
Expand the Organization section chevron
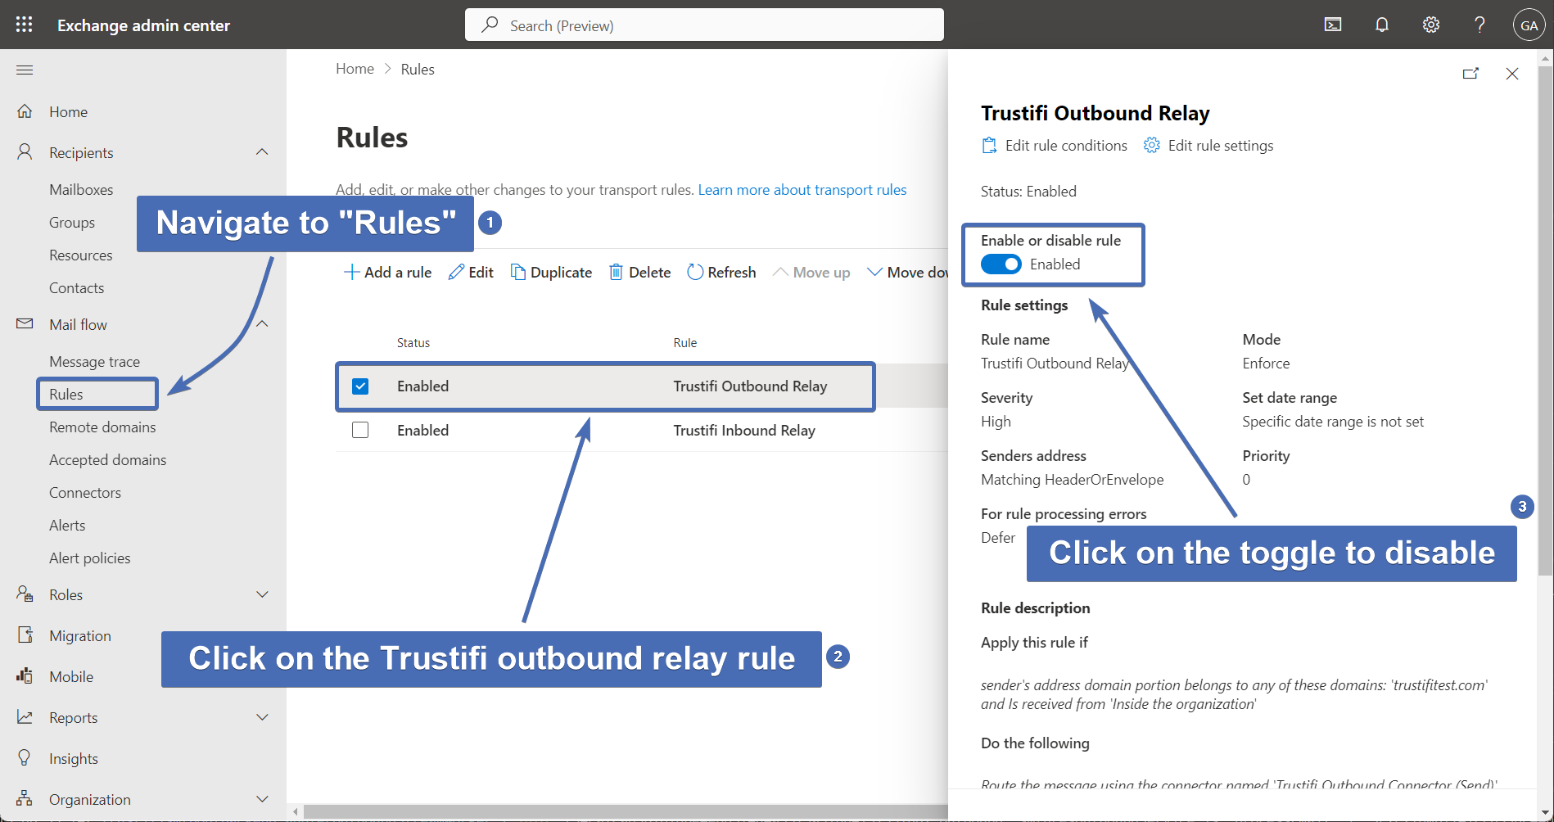coord(262,799)
